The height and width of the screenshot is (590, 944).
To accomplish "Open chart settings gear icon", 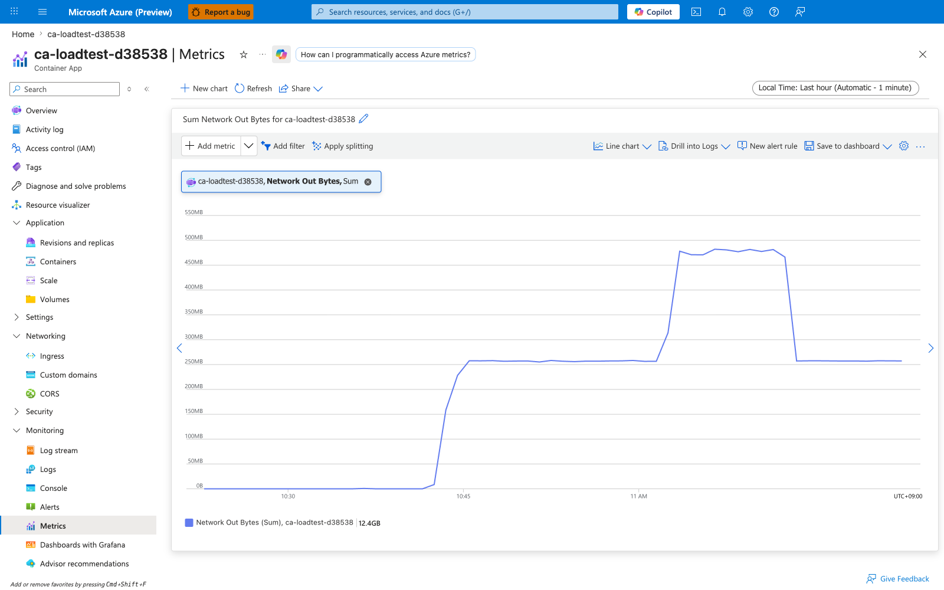I will (x=904, y=146).
